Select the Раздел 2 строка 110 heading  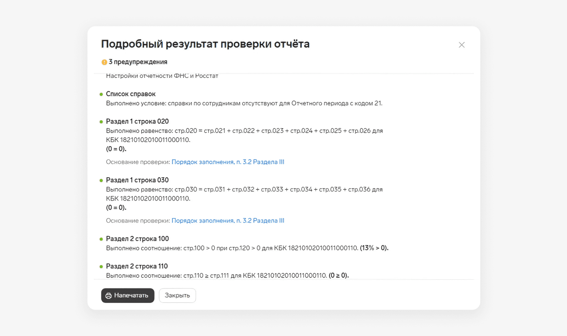(137, 266)
